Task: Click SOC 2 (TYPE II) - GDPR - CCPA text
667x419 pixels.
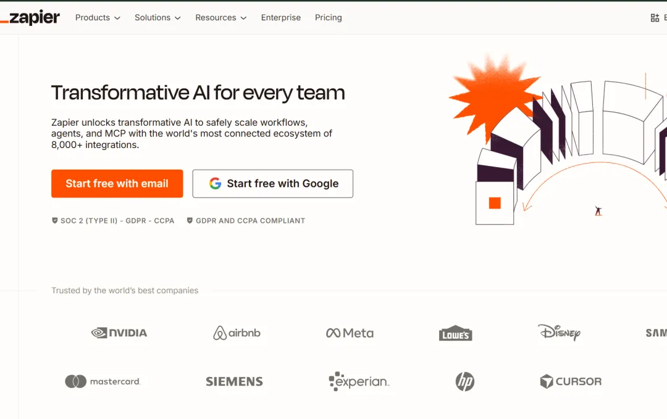Action: click(x=117, y=220)
